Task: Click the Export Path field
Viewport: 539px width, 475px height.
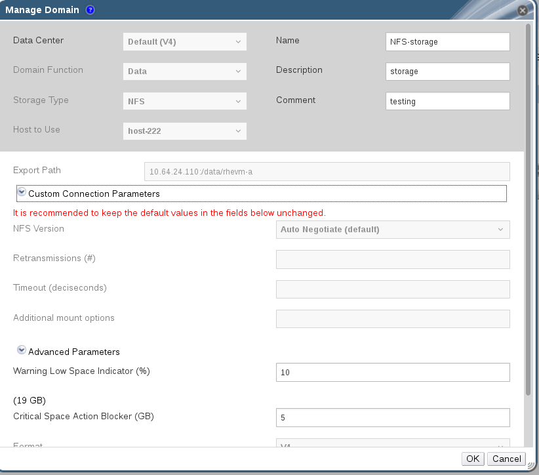Action: coord(327,171)
